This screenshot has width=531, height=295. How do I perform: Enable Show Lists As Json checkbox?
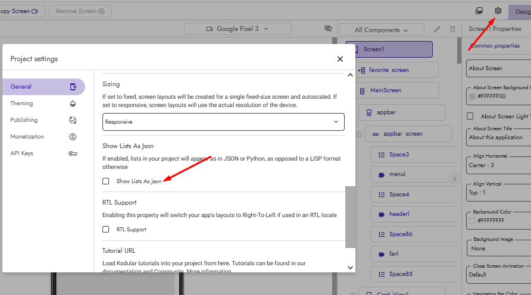point(106,181)
